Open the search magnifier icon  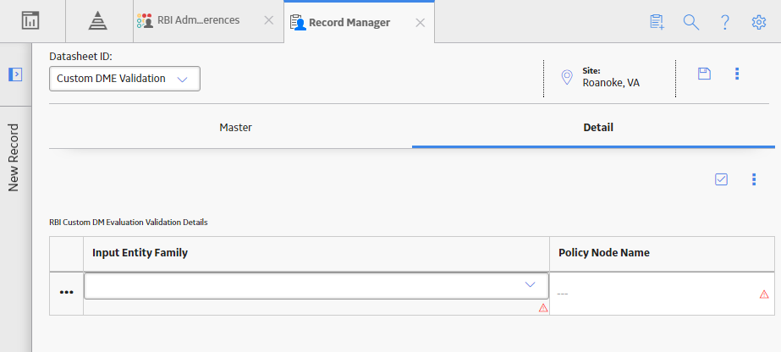coord(690,22)
